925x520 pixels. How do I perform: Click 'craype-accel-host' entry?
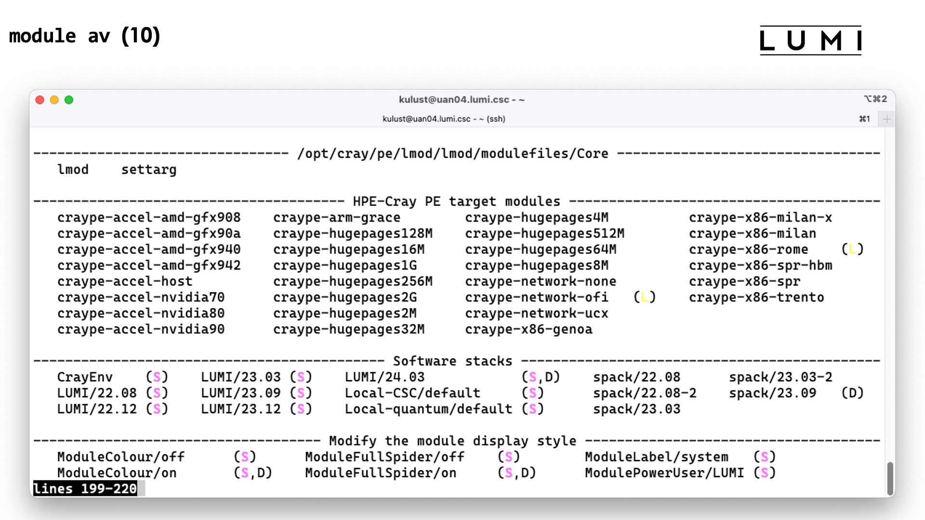pos(125,281)
